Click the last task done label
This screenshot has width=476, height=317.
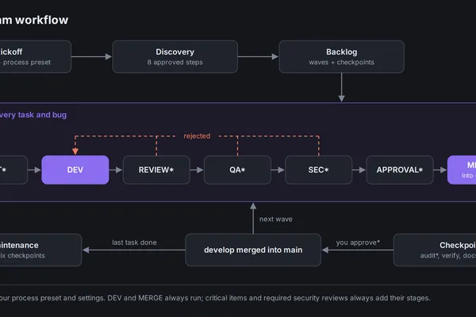(x=134, y=243)
